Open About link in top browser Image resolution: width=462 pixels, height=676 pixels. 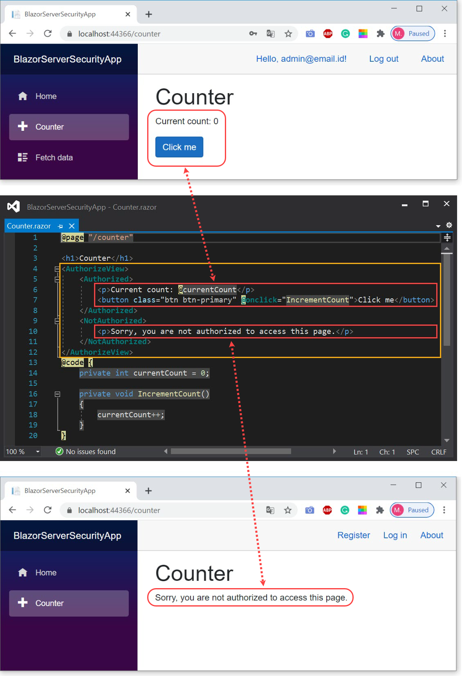coord(433,59)
